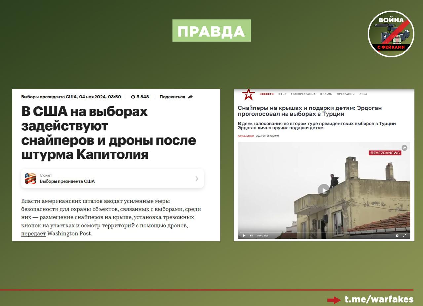
Task: Open the Новости tab
Action: (266, 94)
